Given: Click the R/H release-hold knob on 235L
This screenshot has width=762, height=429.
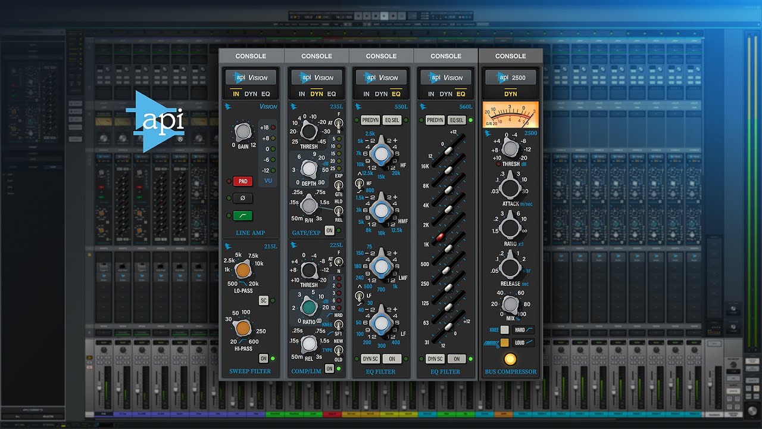Looking at the screenshot, I should (x=308, y=206).
